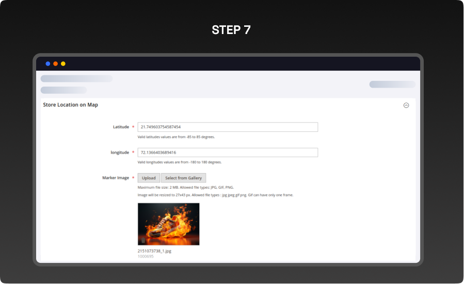Click the blue window dot
Image resolution: width=464 pixels, height=284 pixels.
[48, 64]
